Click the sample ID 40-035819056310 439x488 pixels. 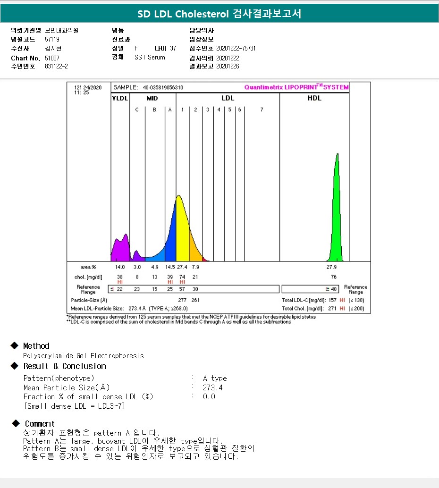point(163,87)
